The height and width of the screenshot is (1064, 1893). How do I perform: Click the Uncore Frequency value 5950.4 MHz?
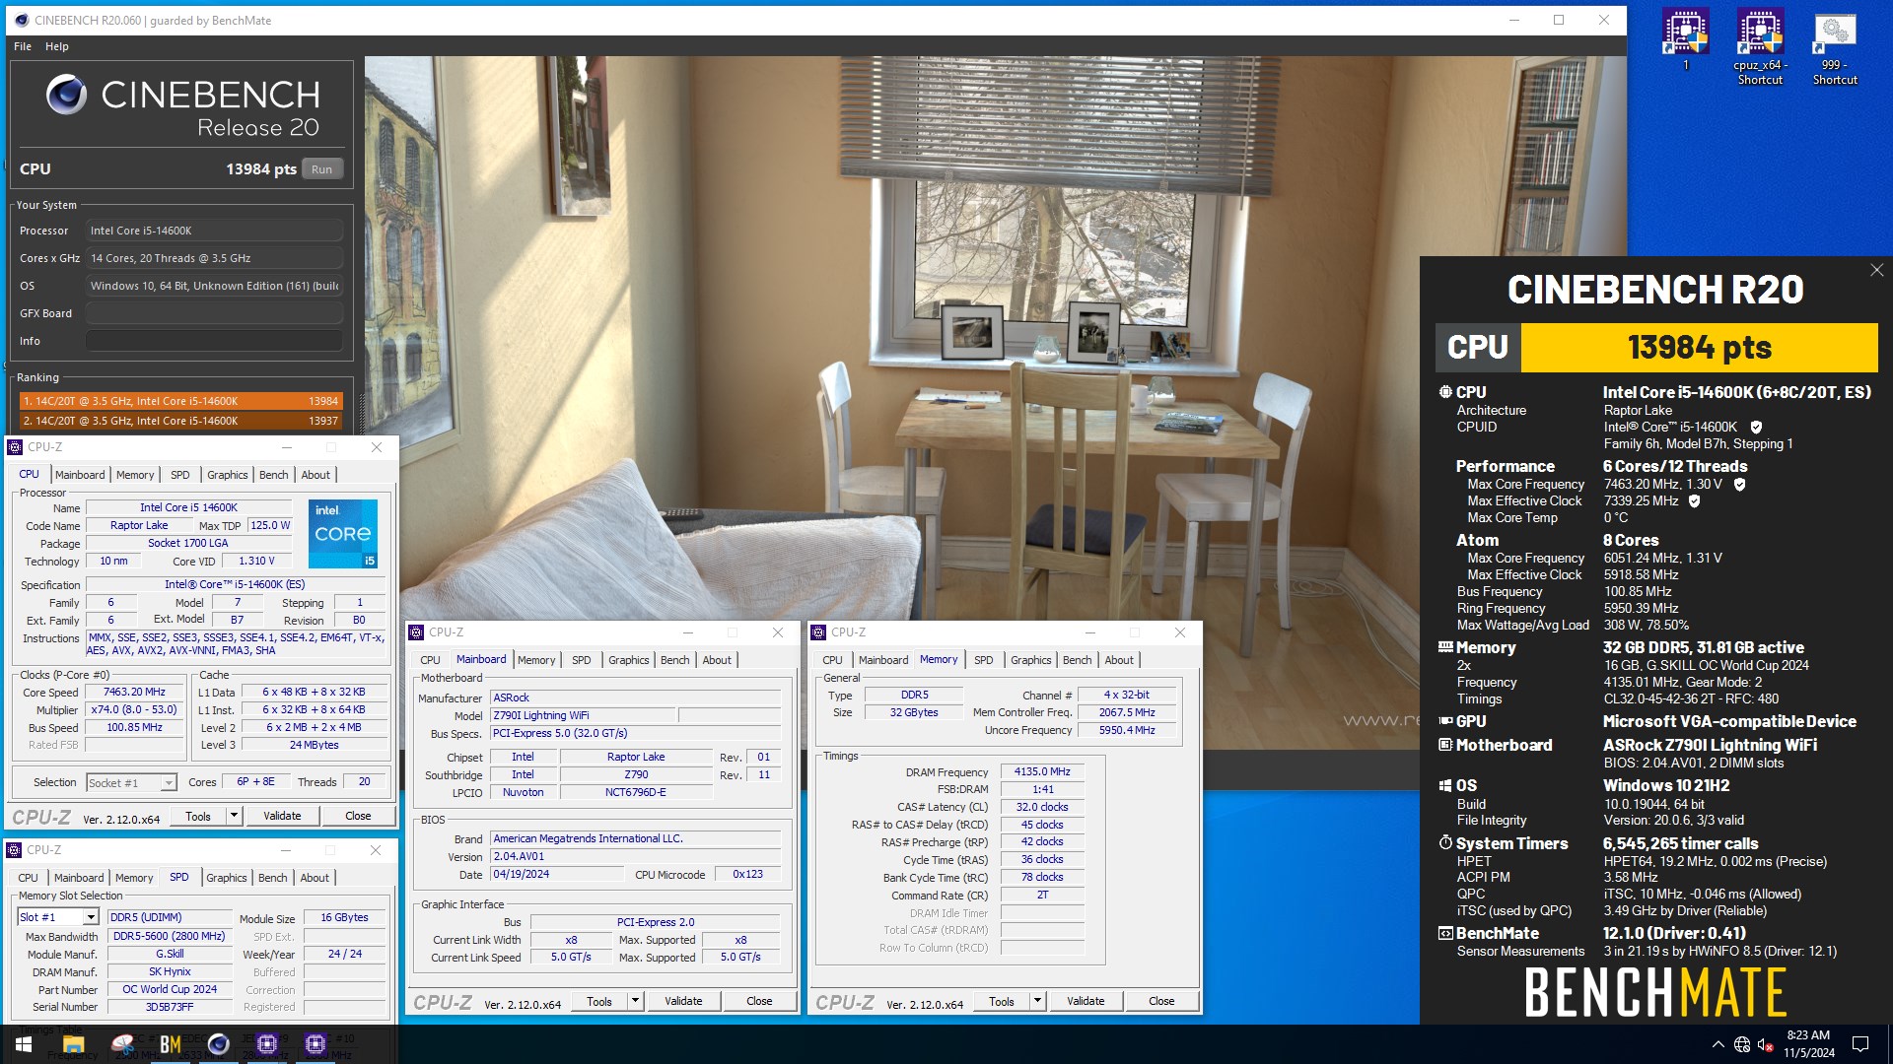pyautogui.click(x=1126, y=731)
